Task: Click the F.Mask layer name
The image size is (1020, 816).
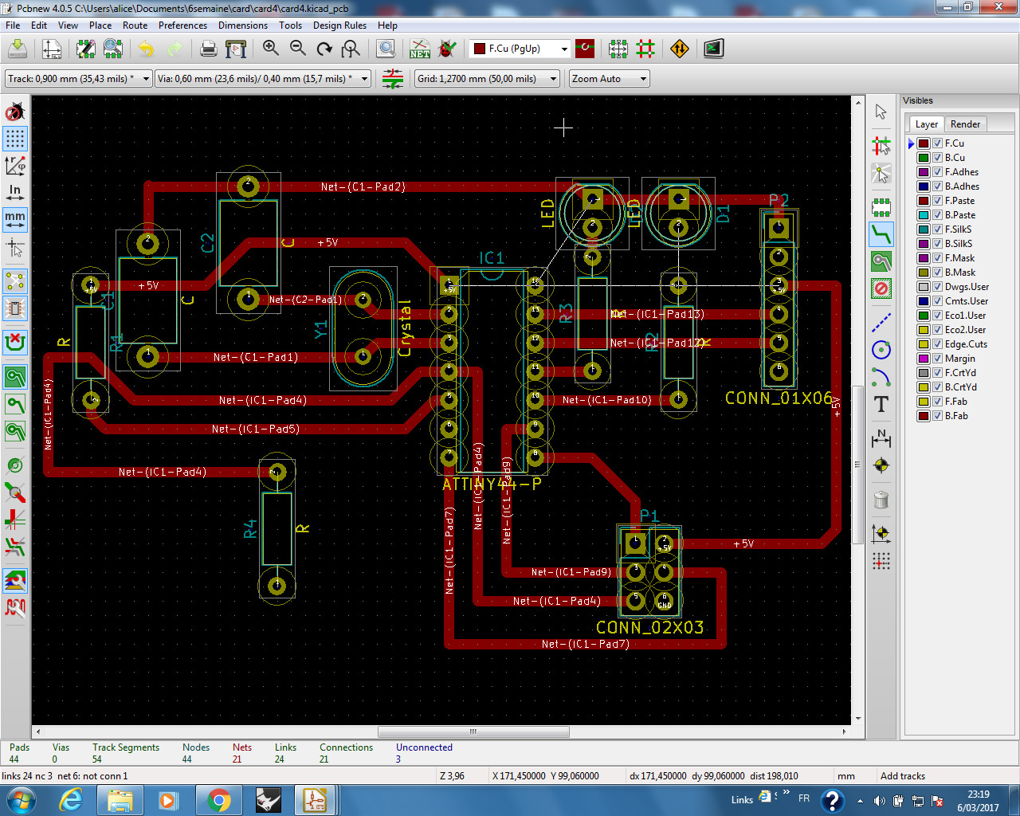Action: [x=959, y=258]
